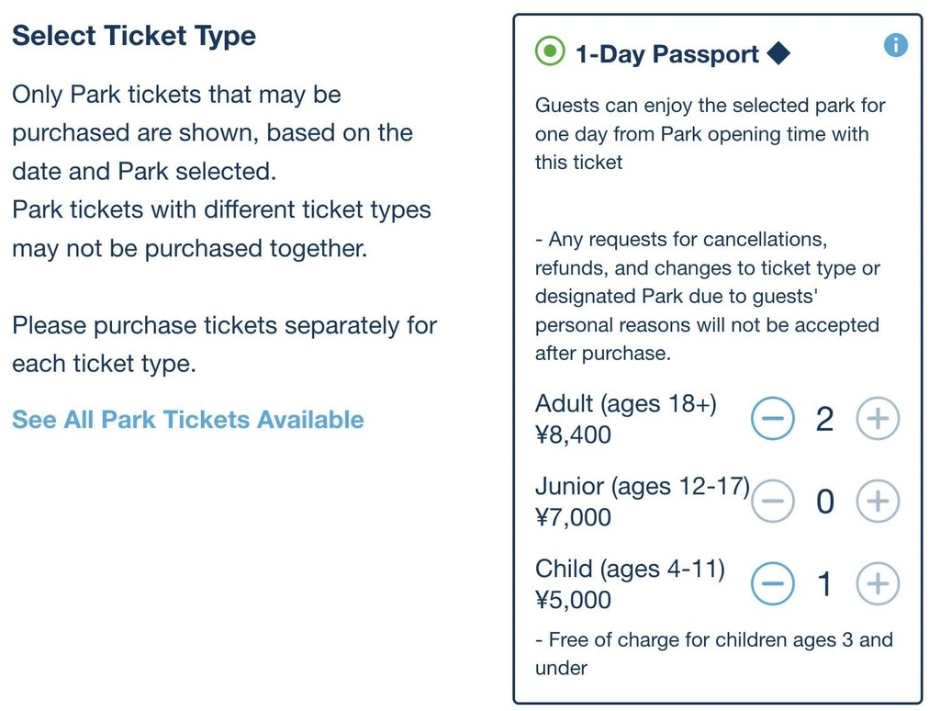Click the Junior minus button
Viewport: 940px width, 711px height.
[x=773, y=501]
